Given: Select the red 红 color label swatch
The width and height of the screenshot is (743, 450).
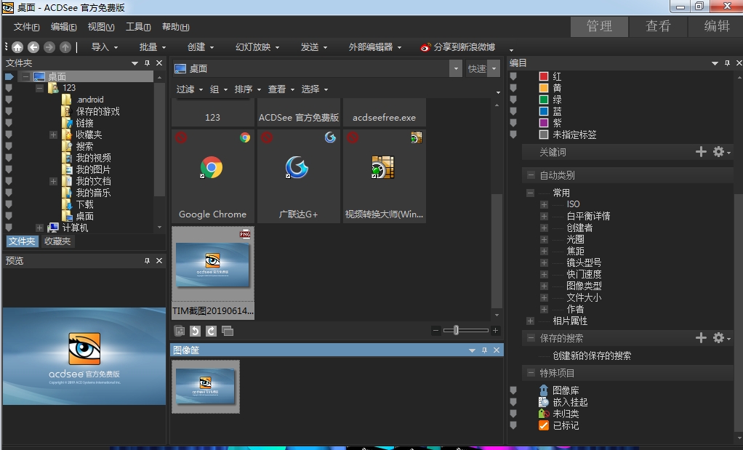Looking at the screenshot, I should (544, 76).
